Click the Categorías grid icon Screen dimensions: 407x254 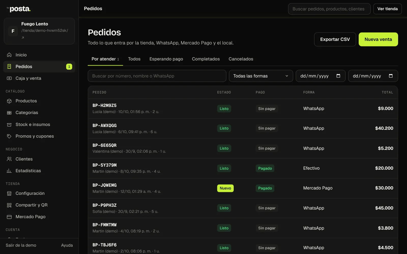pyautogui.click(x=9, y=113)
